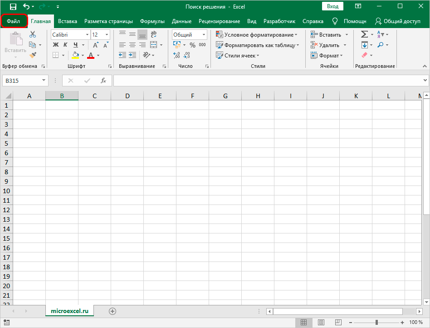Image resolution: width=430 pixels, height=328 pixels.
Task: Align text to vertical middle
Action: [132, 34]
